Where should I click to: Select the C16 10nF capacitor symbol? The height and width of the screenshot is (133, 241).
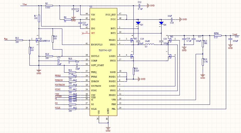coord(172,19)
